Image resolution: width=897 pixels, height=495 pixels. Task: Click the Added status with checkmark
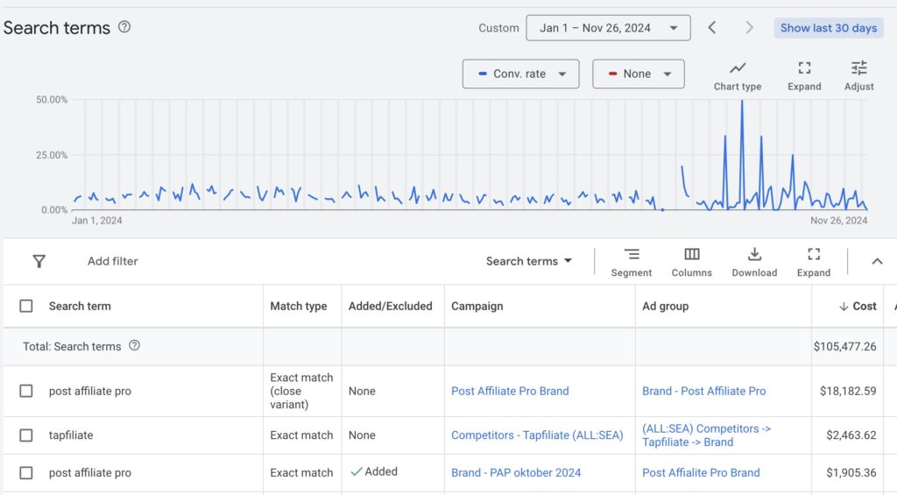tap(374, 471)
